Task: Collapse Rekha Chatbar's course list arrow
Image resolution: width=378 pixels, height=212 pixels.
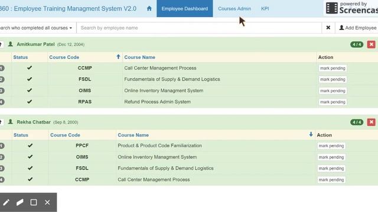Action: pyautogui.click(x=1, y=122)
